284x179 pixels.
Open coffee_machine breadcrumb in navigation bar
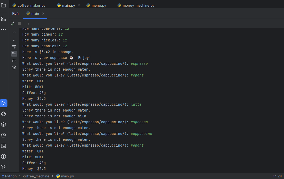click(36, 176)
